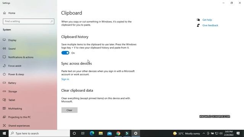Screen dimensions: 244x137
Task: Click the green app icon on taskbar
Action: tap(127, 134)
